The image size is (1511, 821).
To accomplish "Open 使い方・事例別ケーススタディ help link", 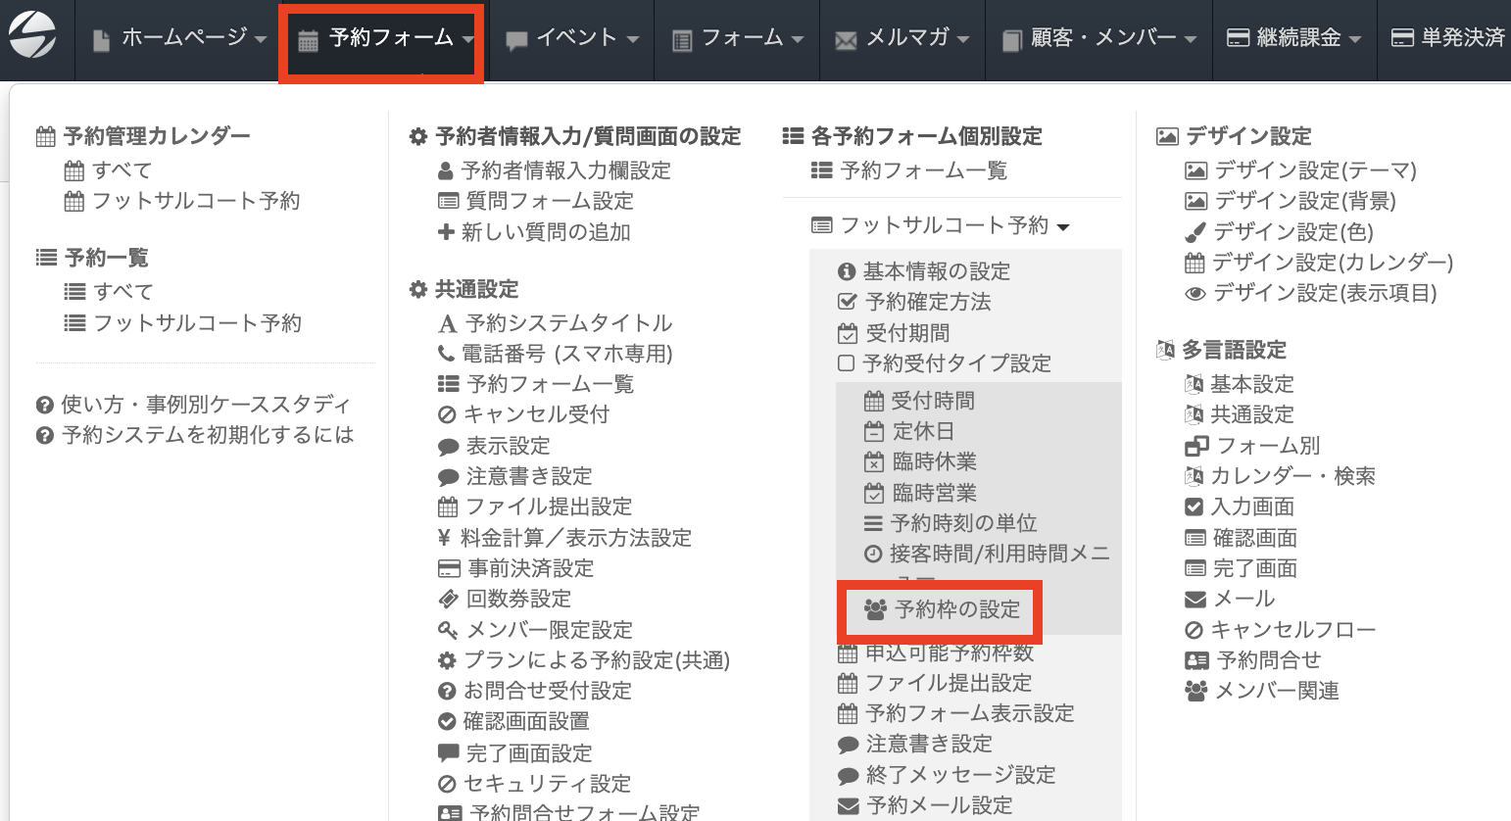I will [205, 404].
